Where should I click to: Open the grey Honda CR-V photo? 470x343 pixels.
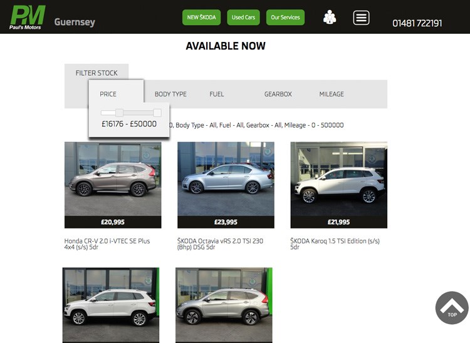click(113, 179)
